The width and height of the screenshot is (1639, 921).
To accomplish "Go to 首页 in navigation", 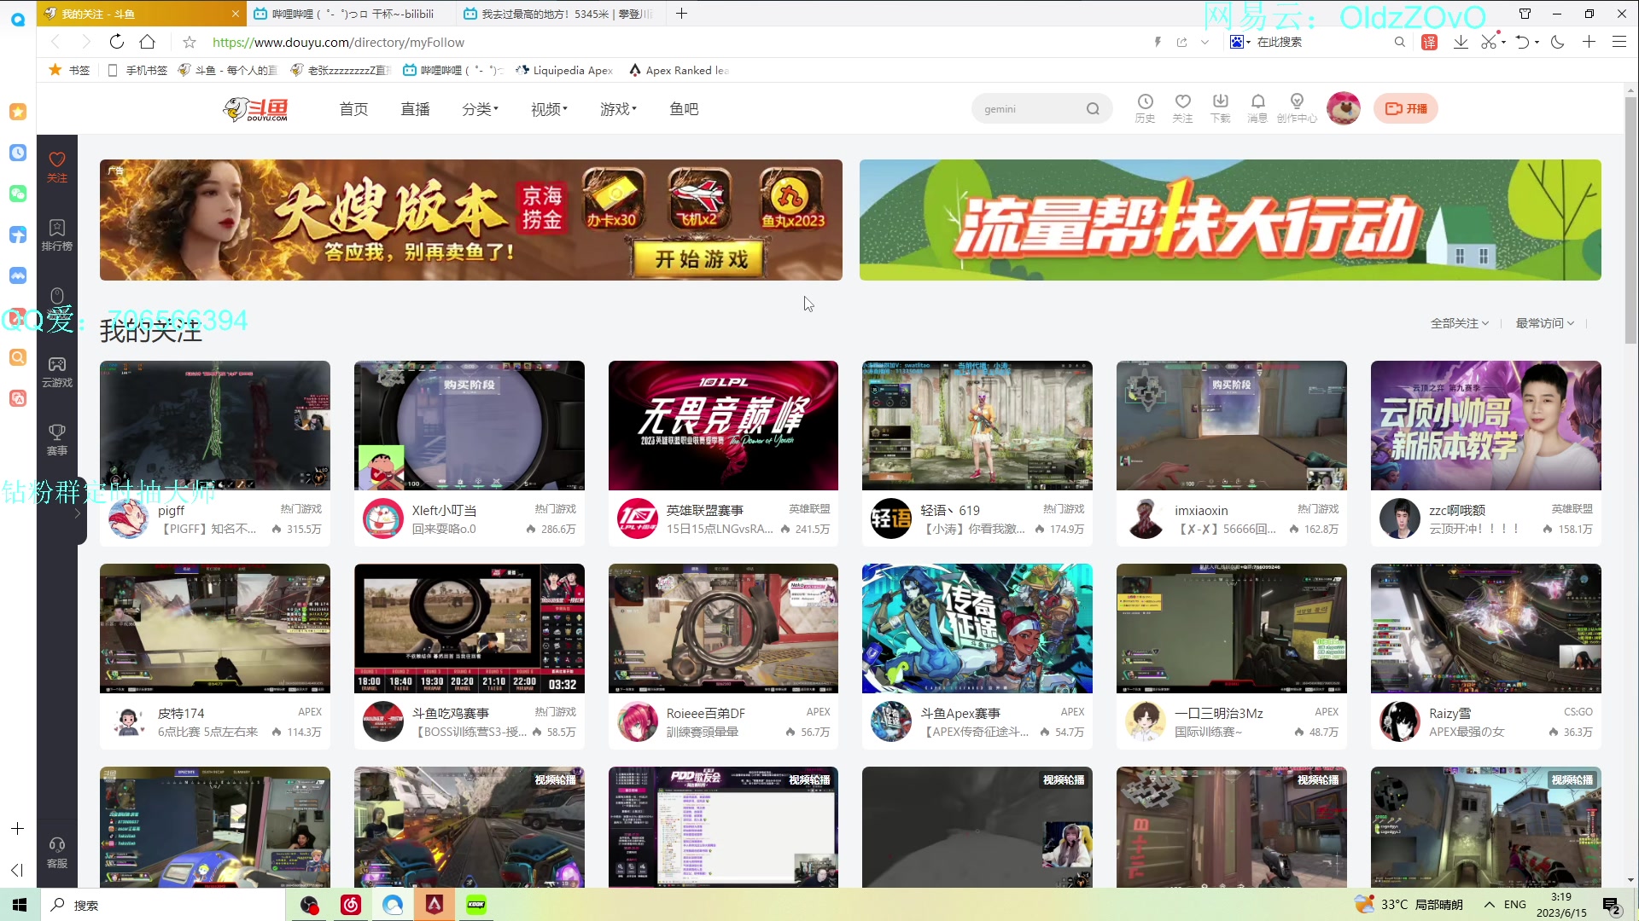I will point(353,109).
